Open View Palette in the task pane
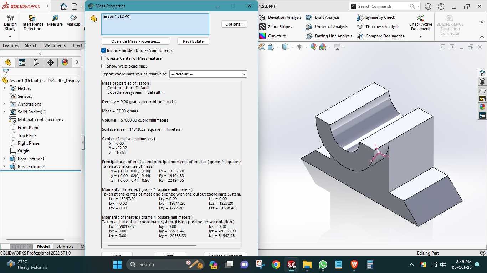 [482, 98]
